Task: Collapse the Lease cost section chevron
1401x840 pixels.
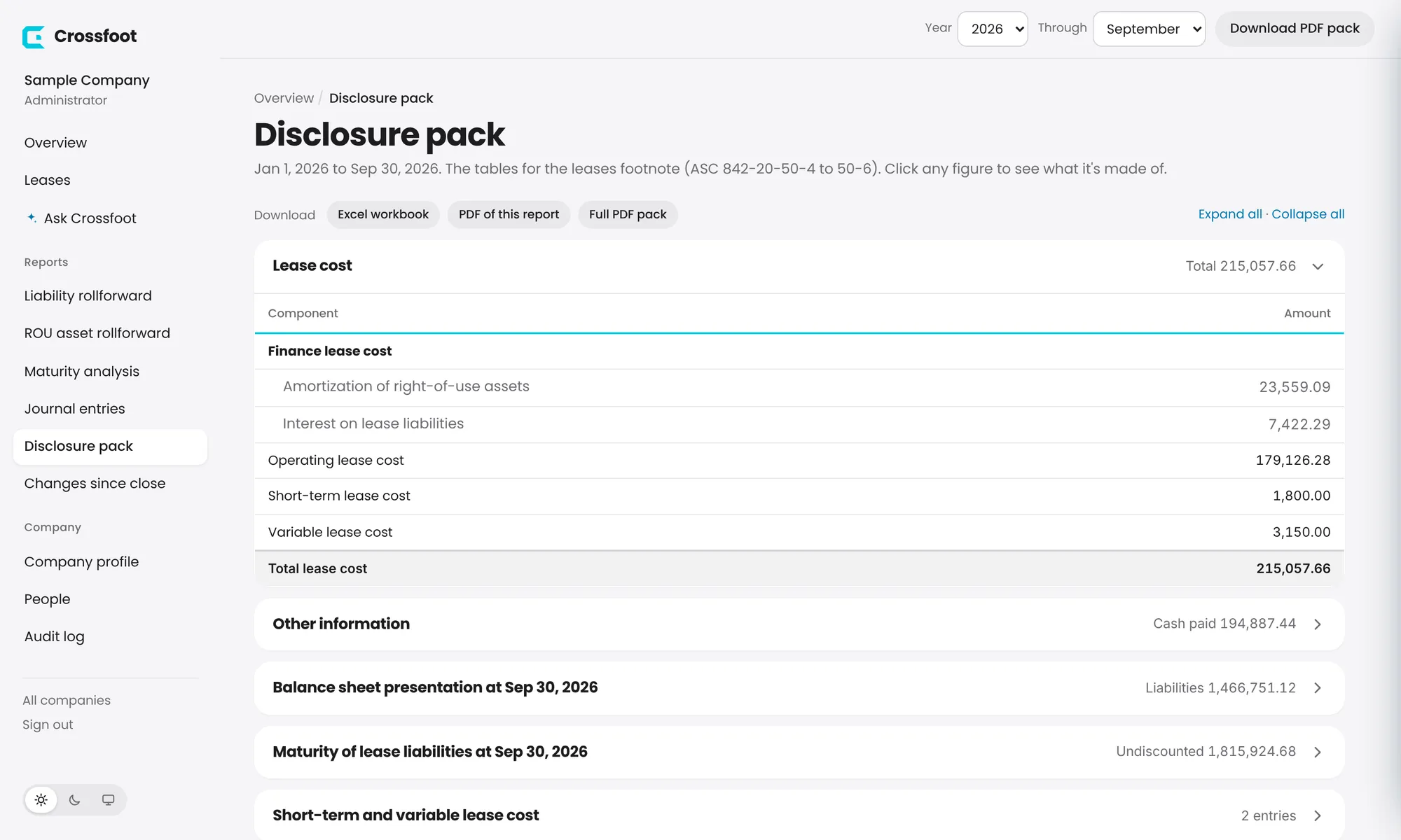Action: coord(1318,266)
